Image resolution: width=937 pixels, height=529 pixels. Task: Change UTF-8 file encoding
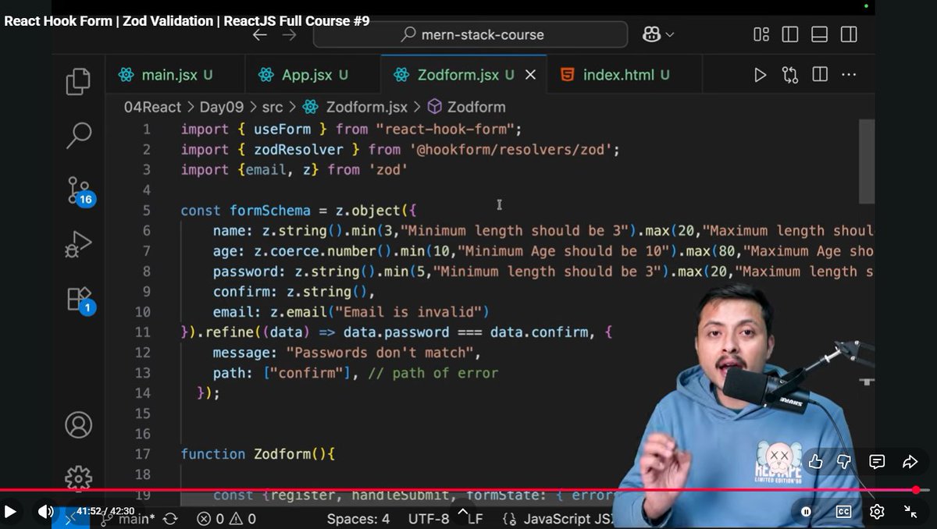tap(428, 518)
